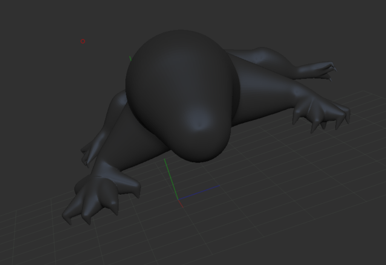Click the outermost claw of the right hand
The image size is (386, 265).
point(347,117)
